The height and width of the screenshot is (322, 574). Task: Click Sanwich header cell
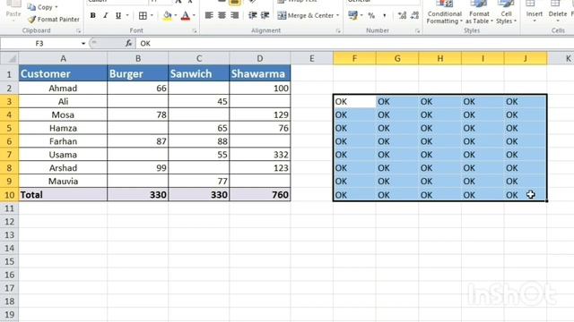tap(199, 73)
